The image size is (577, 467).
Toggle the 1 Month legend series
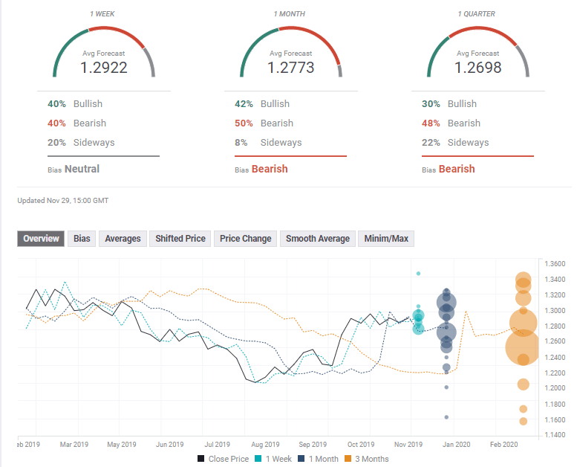click(x=319, y=459)
